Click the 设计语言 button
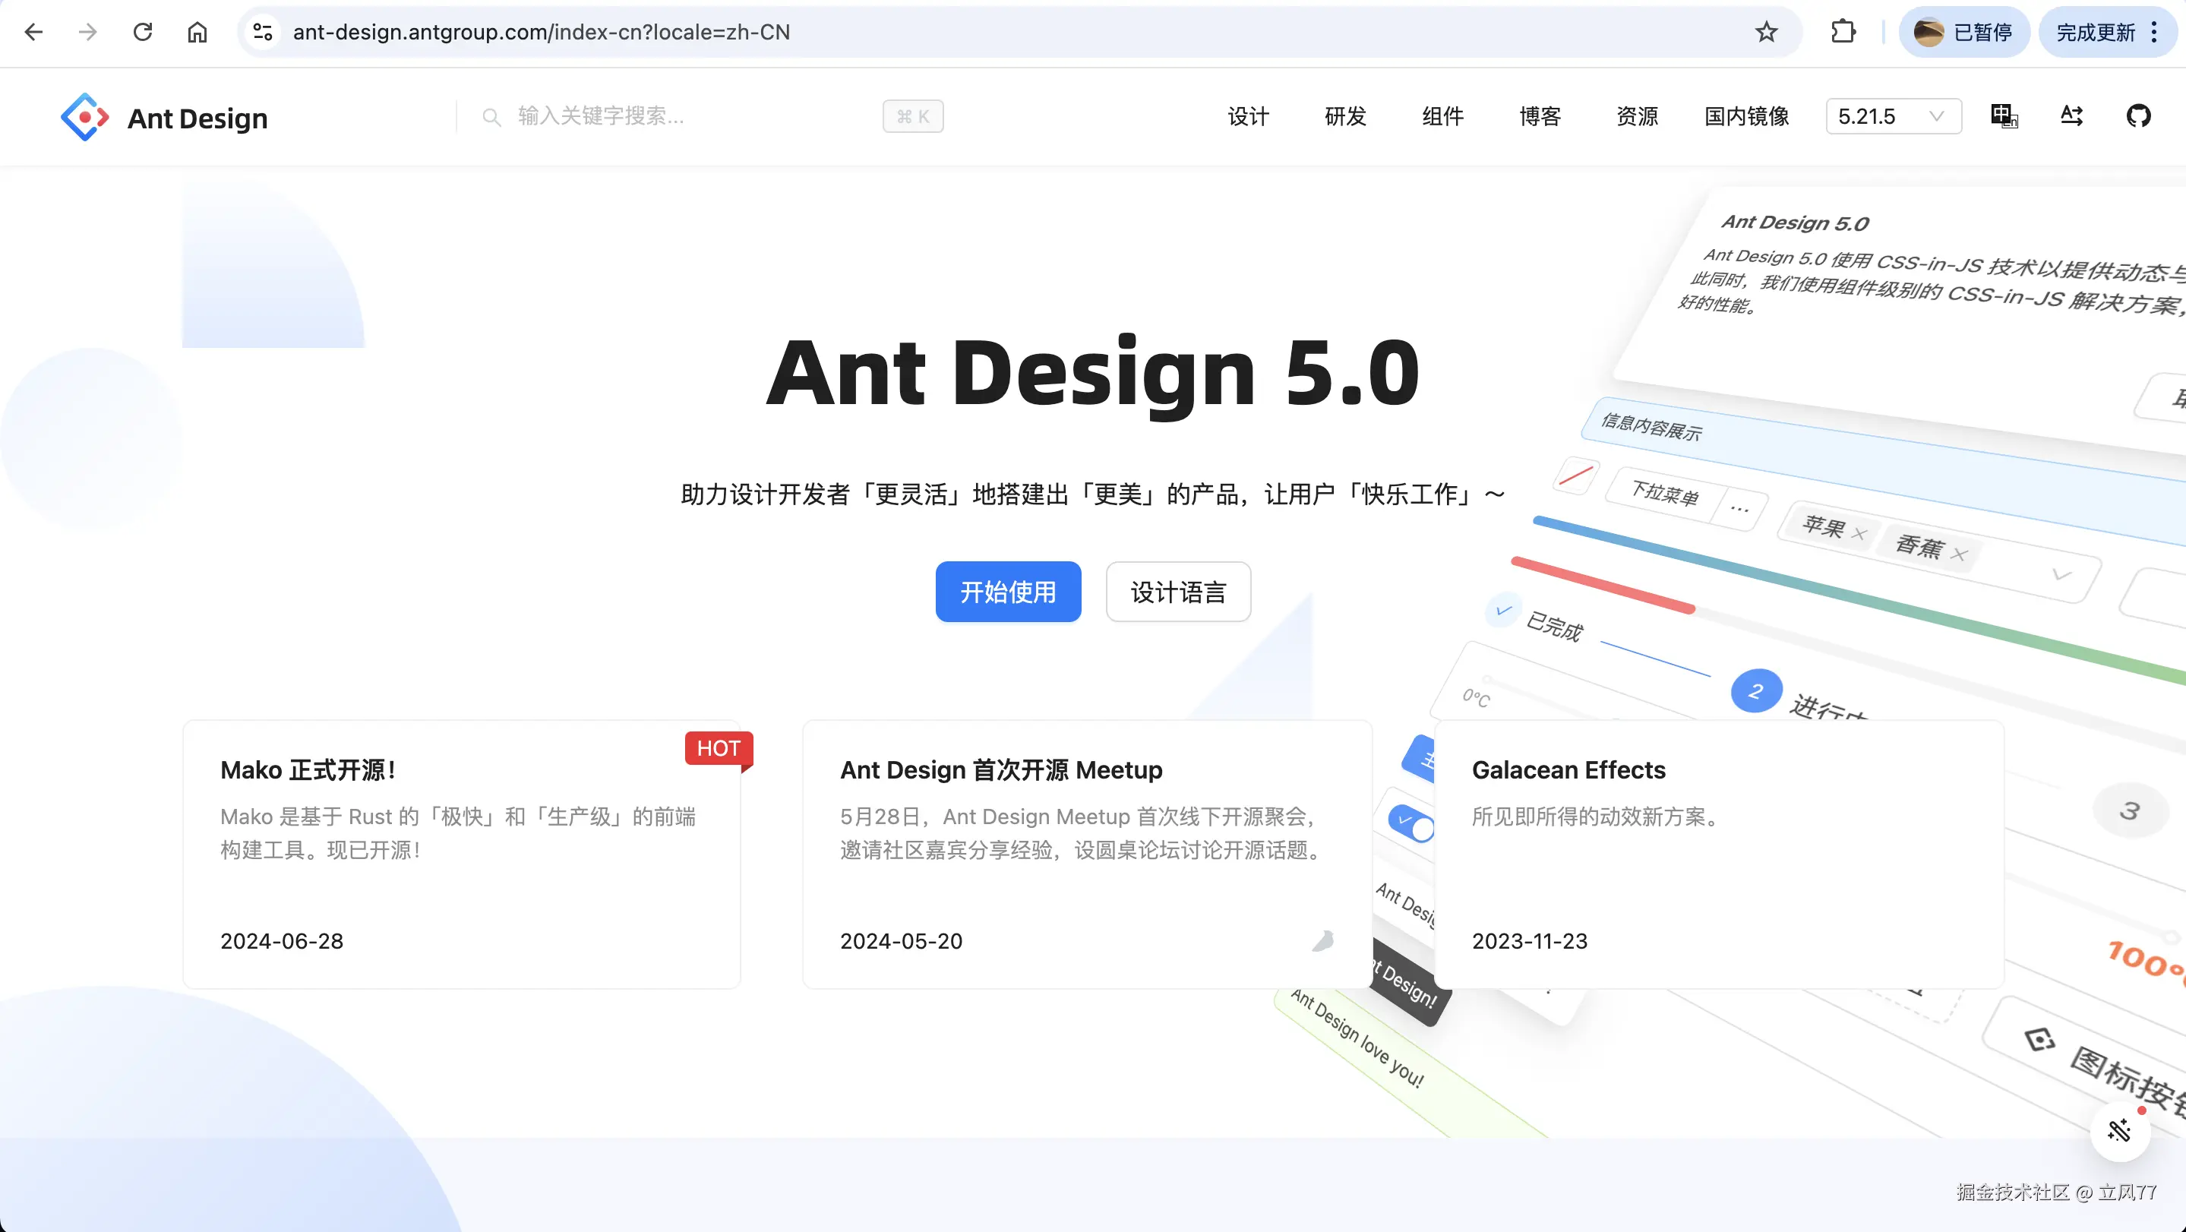 [x=1178, y=592]
